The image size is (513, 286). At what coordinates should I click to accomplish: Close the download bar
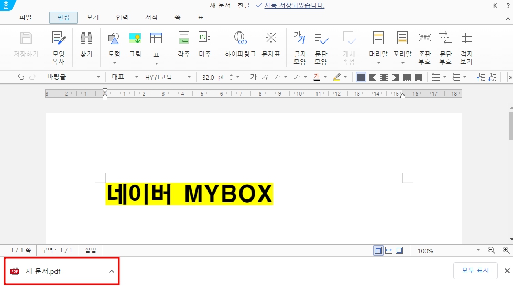[x=507, y=271]
